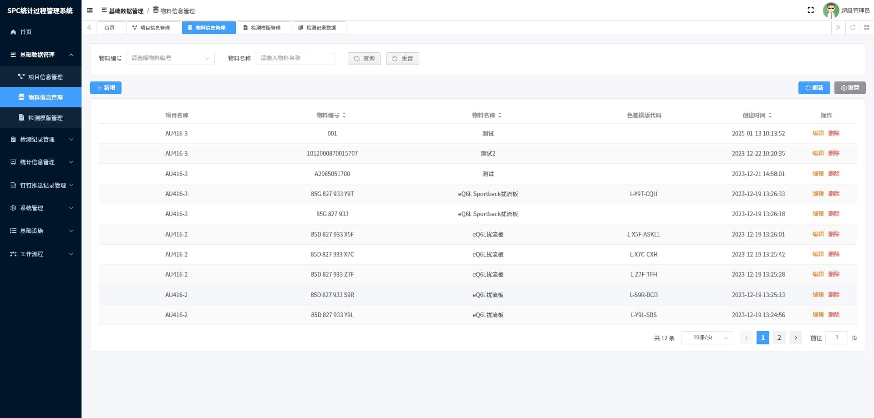
Task: Expand the 工作流程 sidebar group
Action: click(x=71, y=254)
